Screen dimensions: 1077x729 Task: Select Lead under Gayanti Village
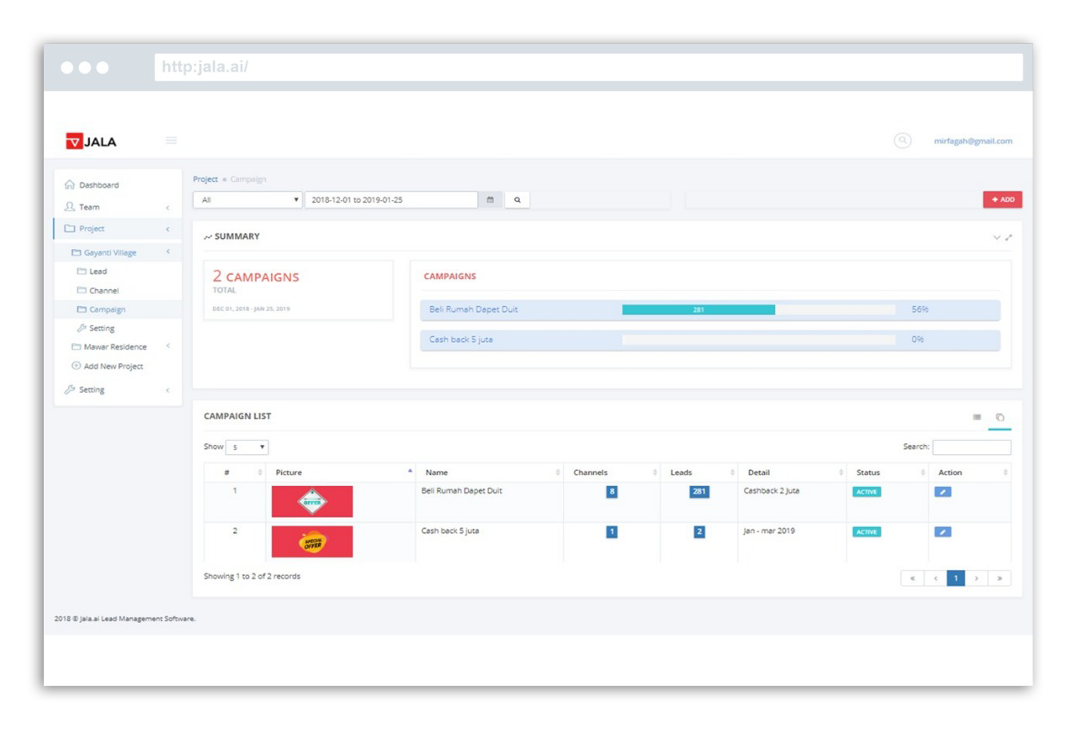[x=98, y=272]
